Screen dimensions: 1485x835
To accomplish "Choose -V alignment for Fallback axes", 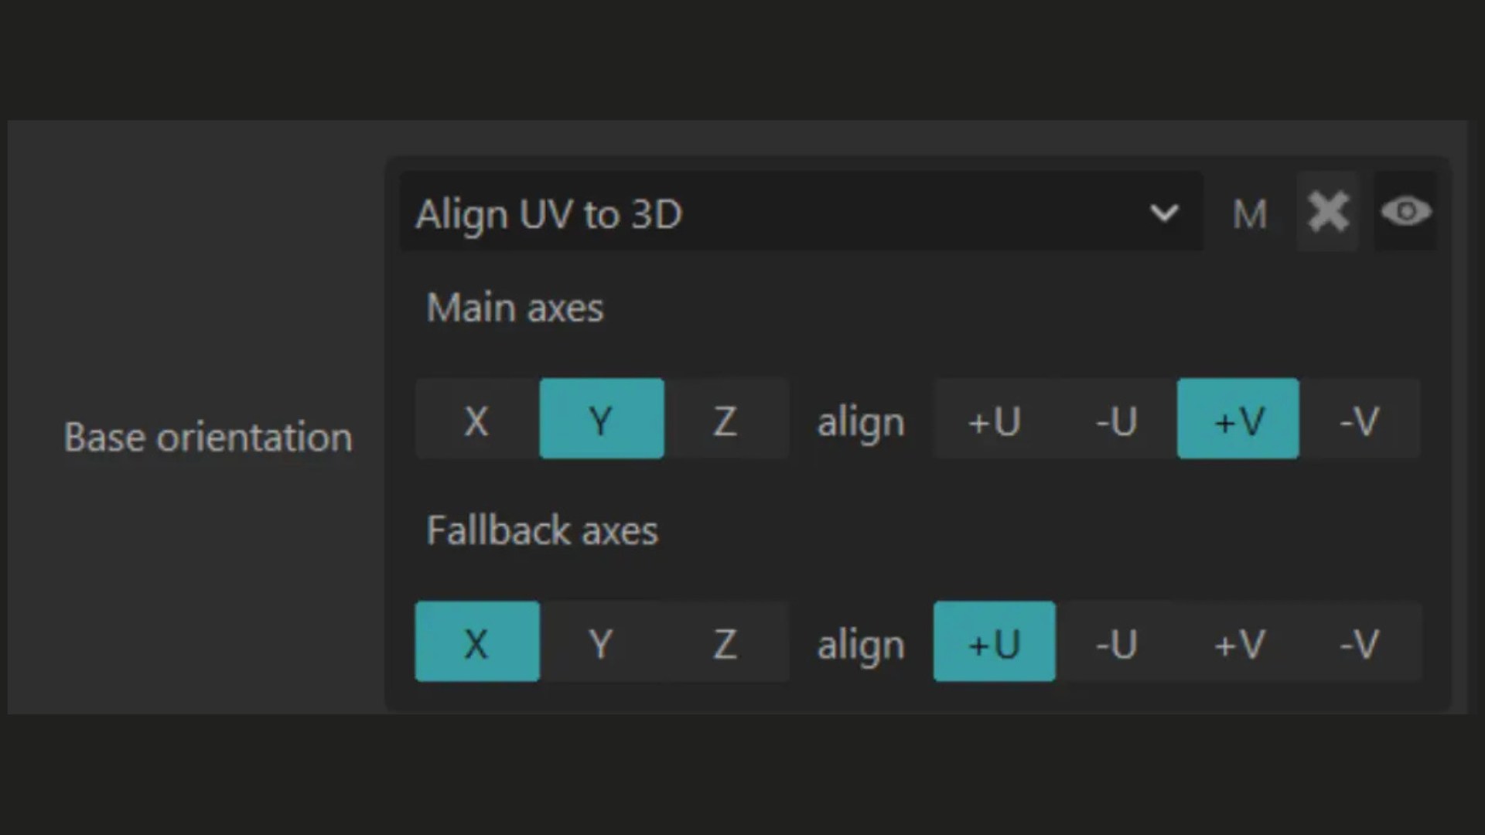I will (1359, 642).
